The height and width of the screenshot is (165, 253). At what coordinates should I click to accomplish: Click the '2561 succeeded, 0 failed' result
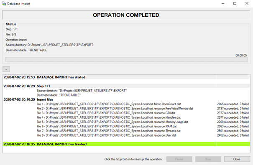(233, 131)
